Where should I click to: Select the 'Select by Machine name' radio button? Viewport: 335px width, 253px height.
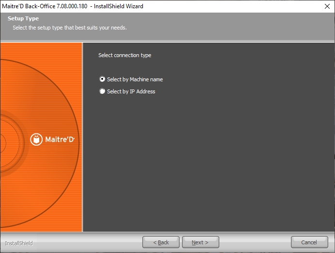[x=102, y=79]
